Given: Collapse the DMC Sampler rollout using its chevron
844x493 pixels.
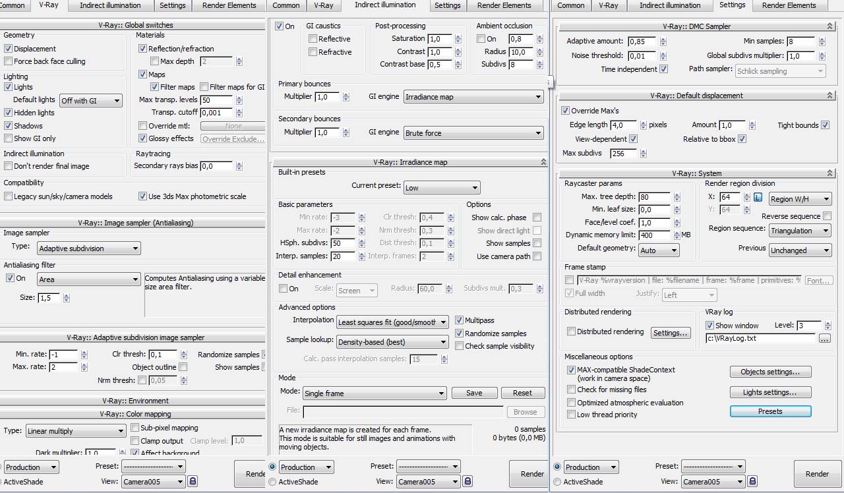Looking at the screenshot, I should 829,26.
